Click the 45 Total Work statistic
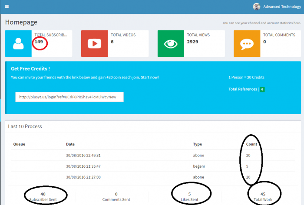 pyautogui.click(x=263, y=197)
